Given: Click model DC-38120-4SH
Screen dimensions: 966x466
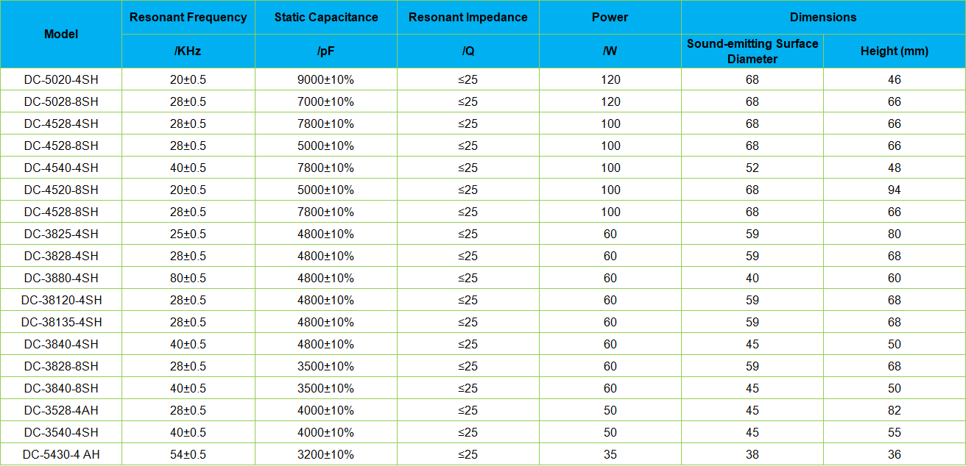Looking at the screenshot, I should click(x=61, y=300).
